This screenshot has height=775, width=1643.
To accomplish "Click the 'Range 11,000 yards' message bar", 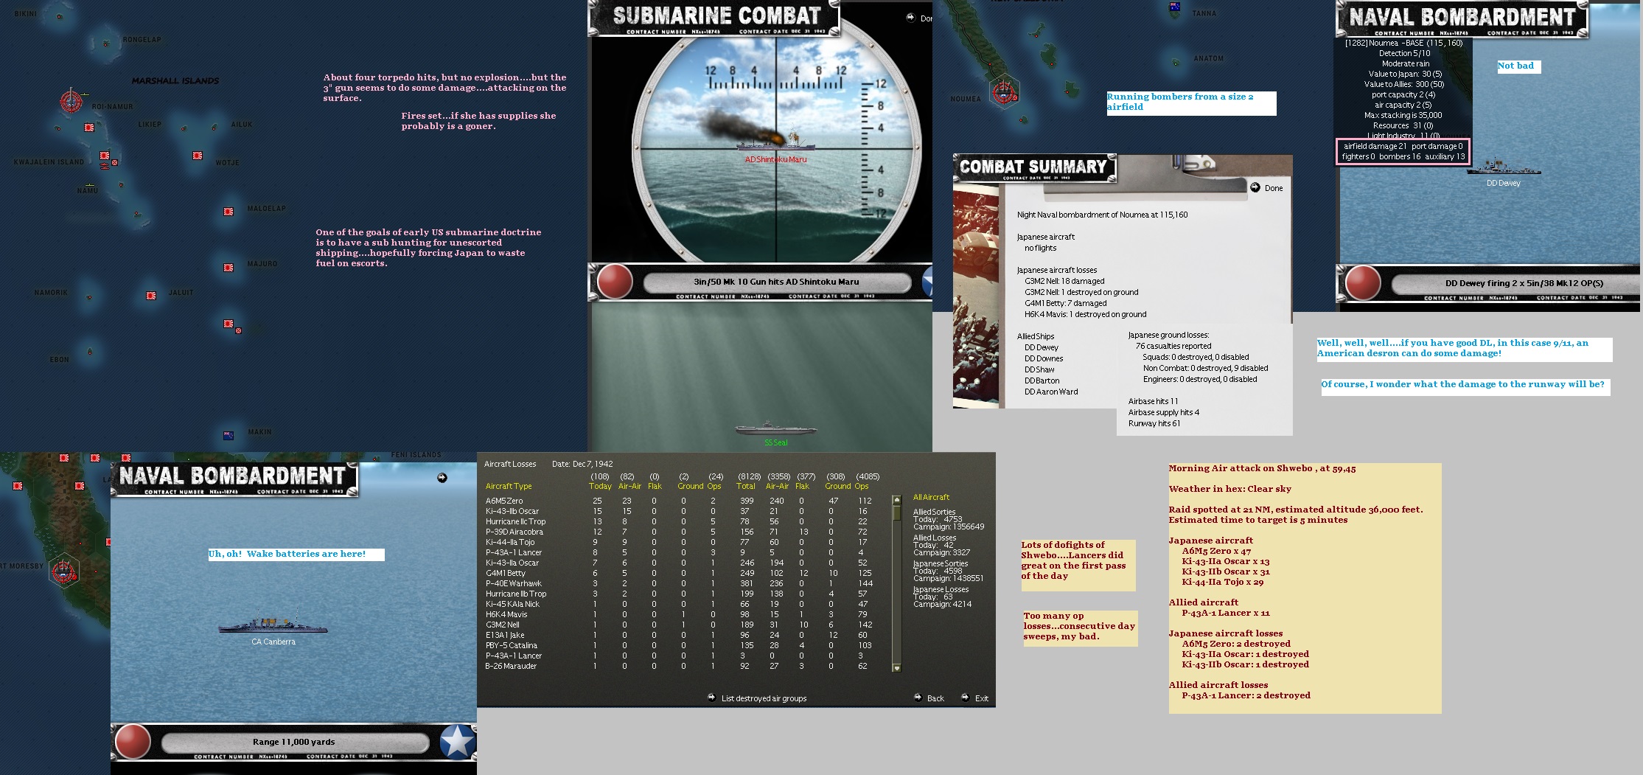I will click(294, 742).
